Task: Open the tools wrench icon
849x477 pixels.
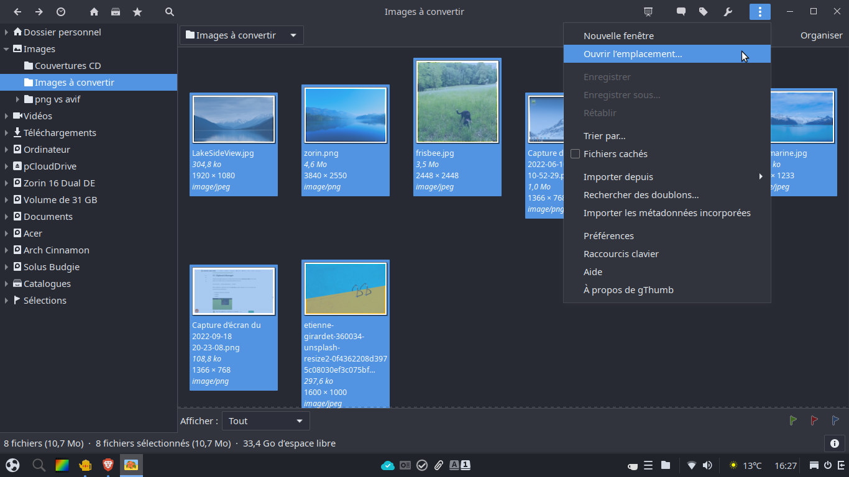Action: (x=728, y=12)
